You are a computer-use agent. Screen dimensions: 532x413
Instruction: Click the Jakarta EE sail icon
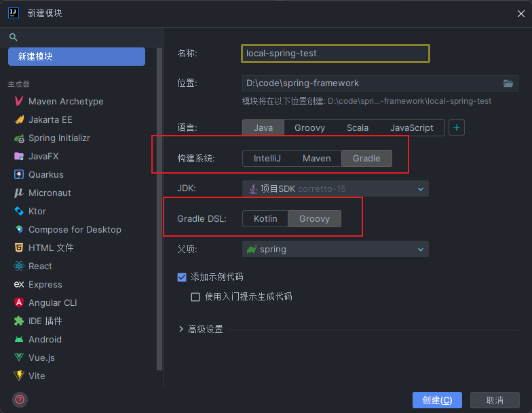pyautogui.click(x=19, y=119)
